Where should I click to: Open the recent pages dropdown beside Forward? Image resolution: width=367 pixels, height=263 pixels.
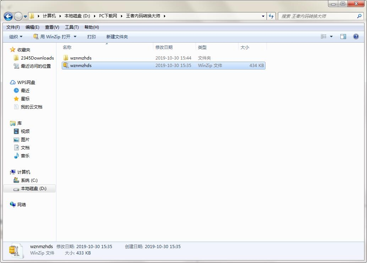pyautogui.click(x=25, y=17)
